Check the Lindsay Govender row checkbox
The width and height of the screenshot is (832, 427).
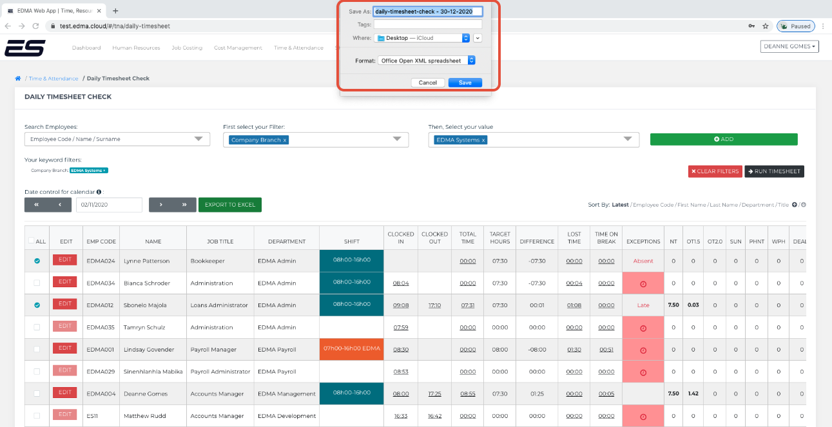tap(37, 349)
